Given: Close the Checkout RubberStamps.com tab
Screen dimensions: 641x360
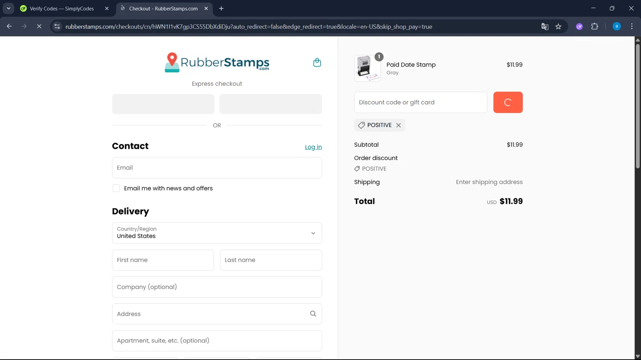Looking at the screenshot, I should pyautogui.click(x=206, y=9).
